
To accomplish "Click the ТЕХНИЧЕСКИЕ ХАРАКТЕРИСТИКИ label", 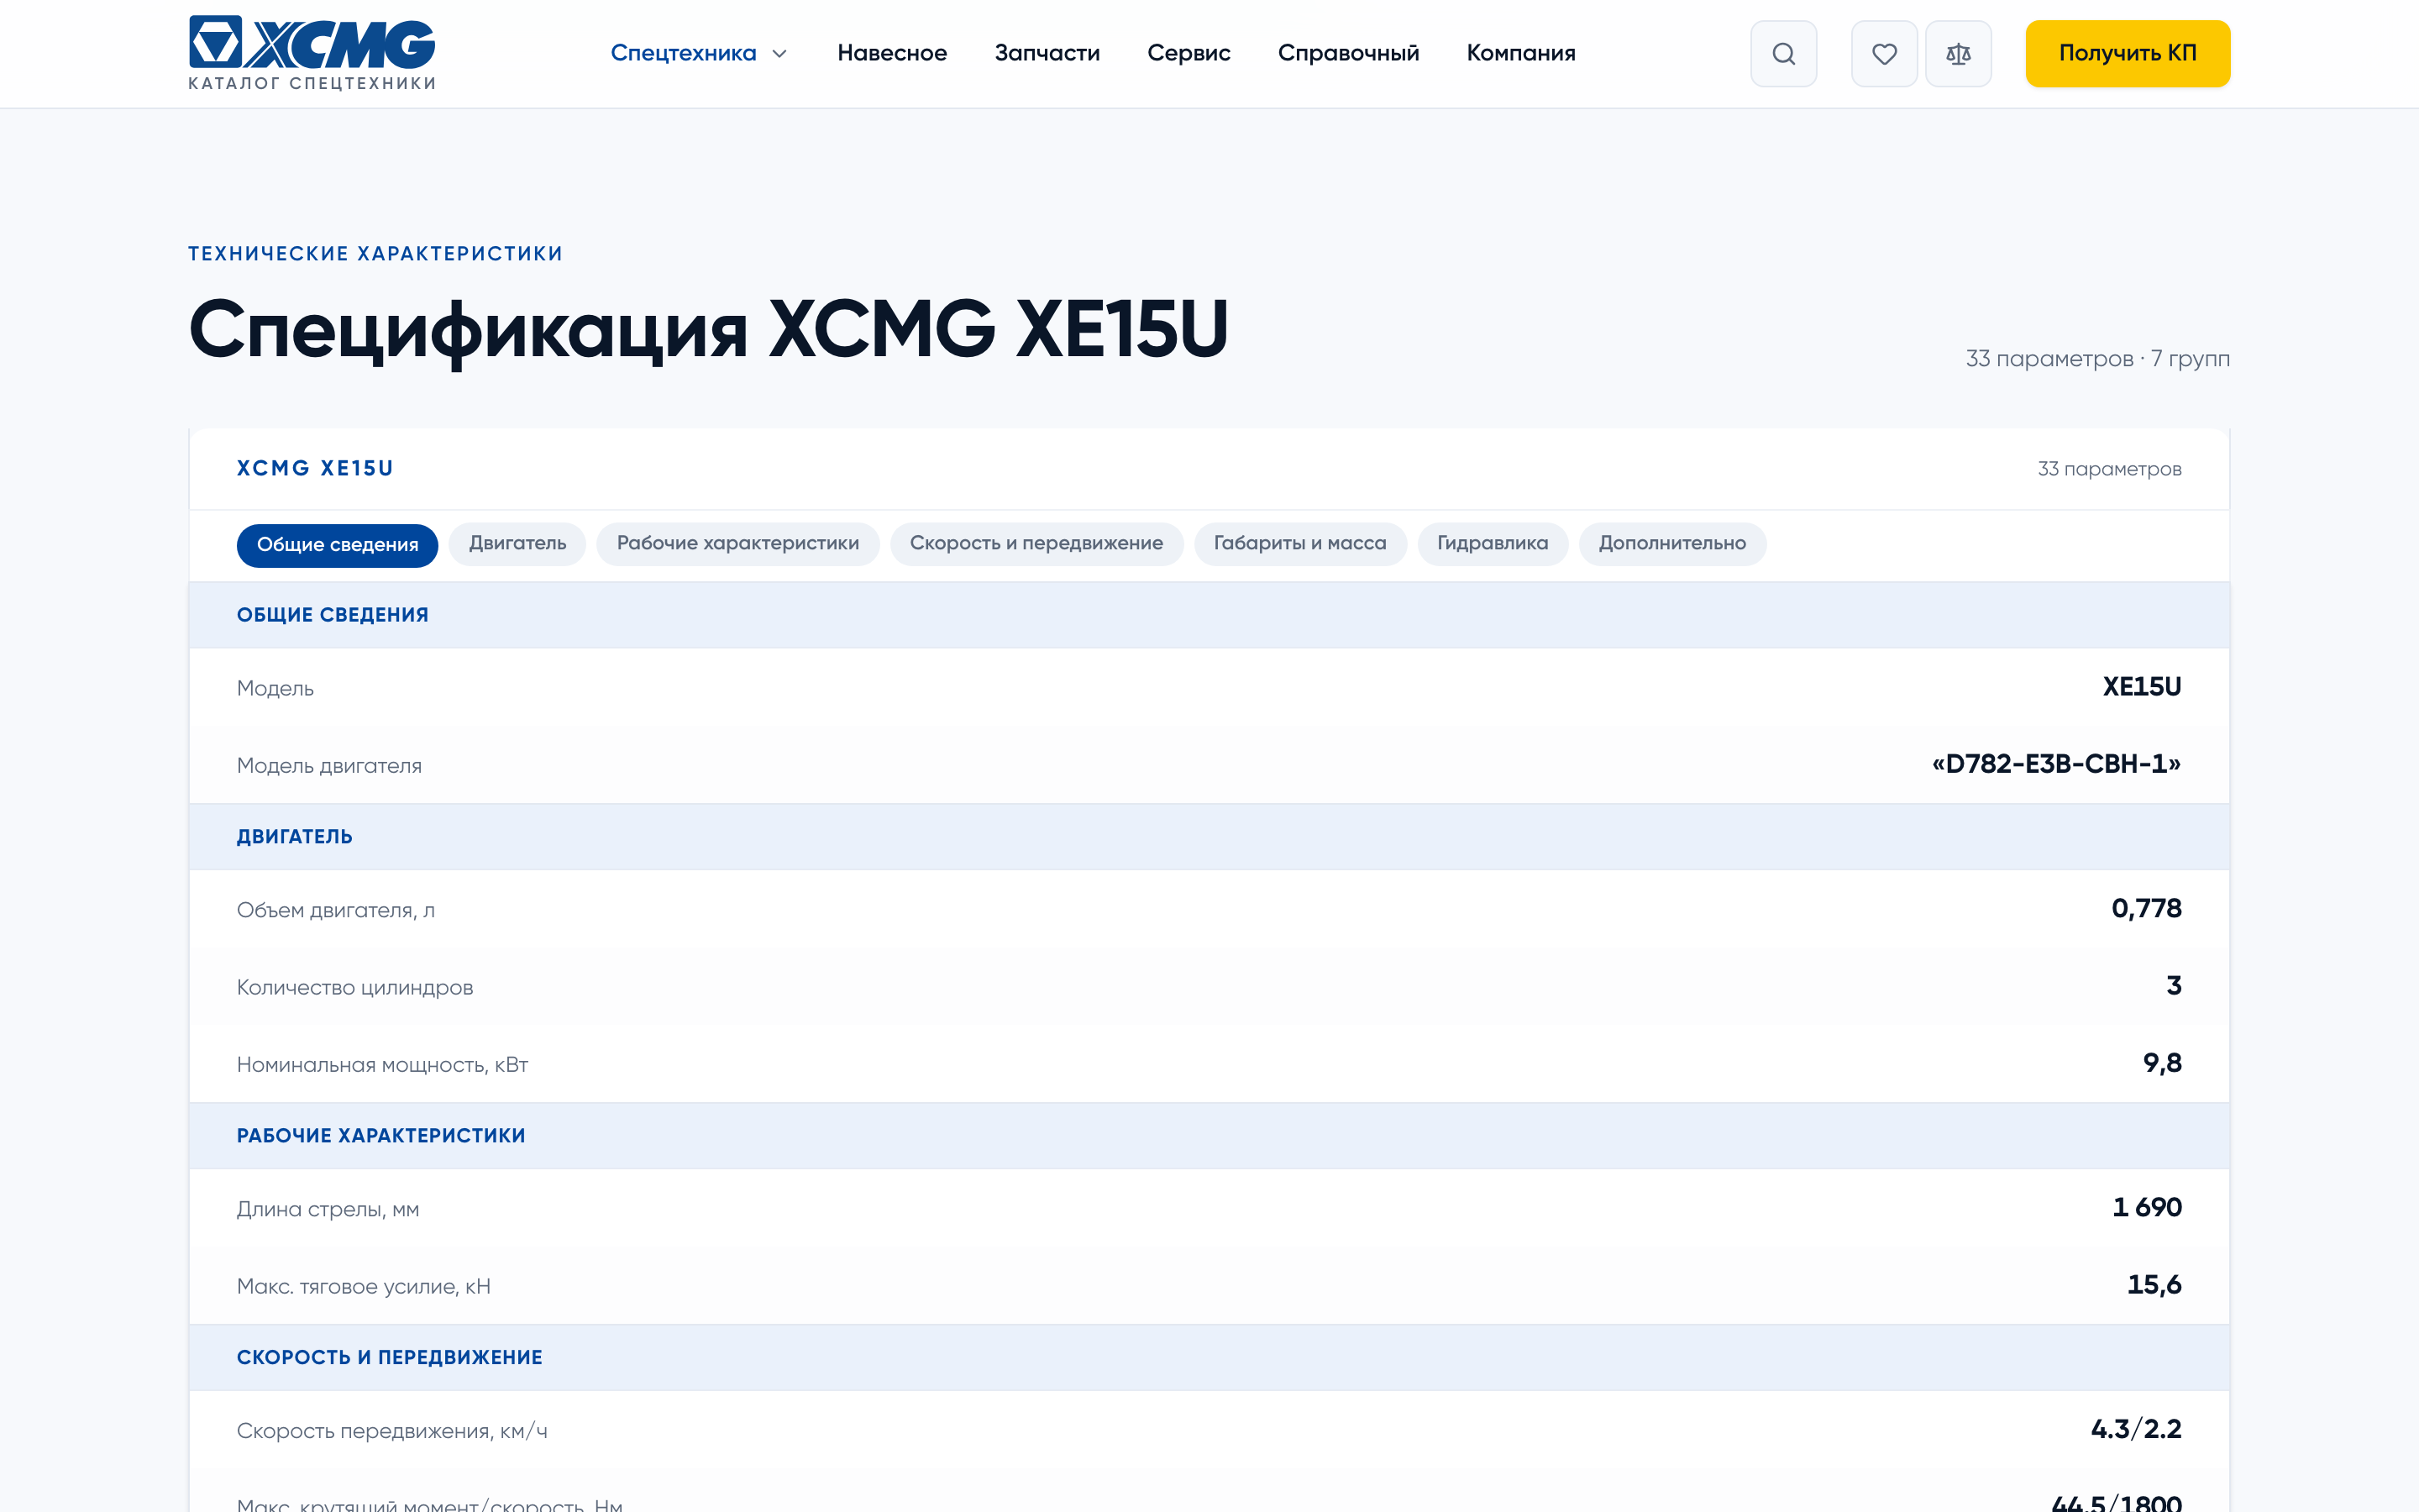I will 375,254.
